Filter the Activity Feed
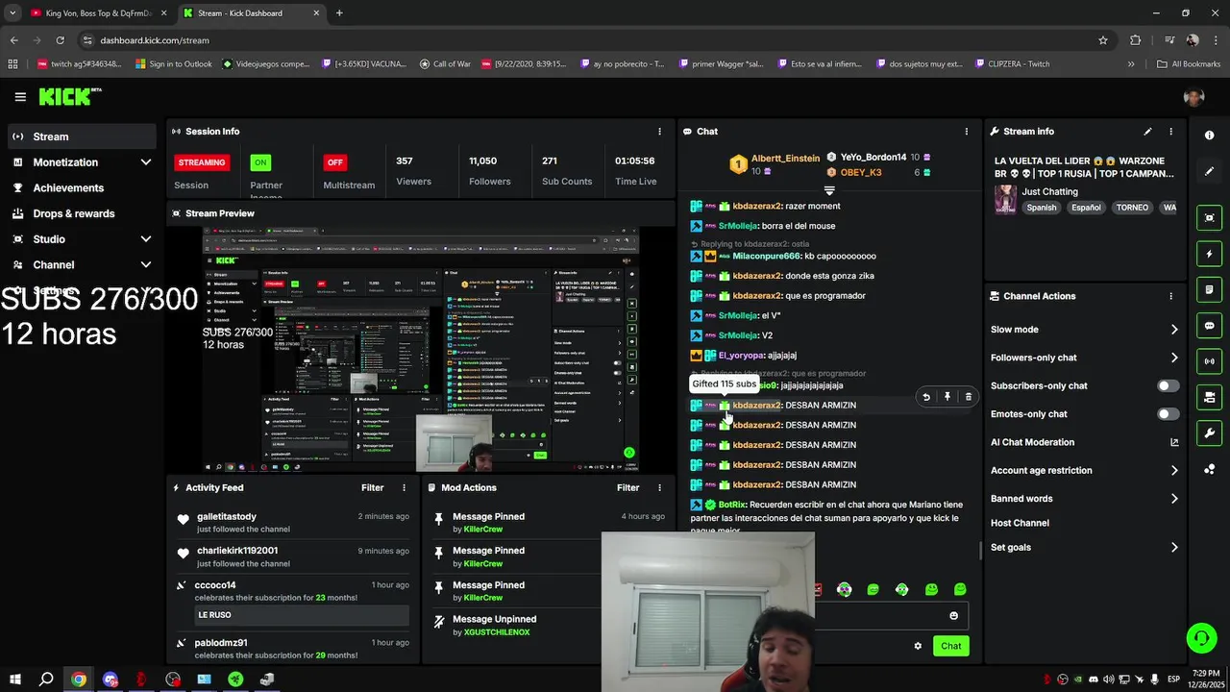The height and width of the screenshot is (692, 1230). (372, 488)
